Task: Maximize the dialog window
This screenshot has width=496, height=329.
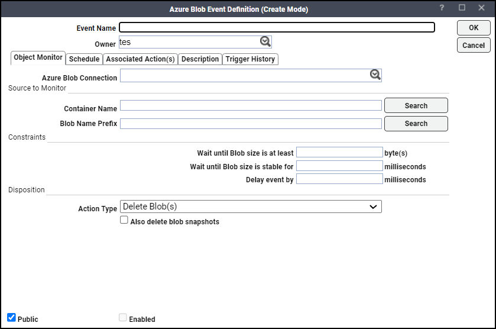Action: 462,8
